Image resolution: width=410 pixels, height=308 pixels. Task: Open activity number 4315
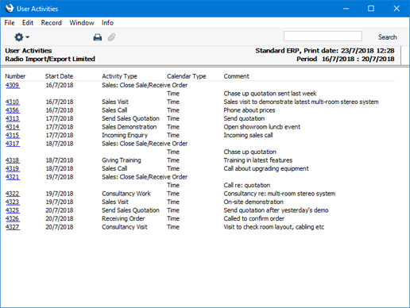pyautogui.click(x=12, y=135)
